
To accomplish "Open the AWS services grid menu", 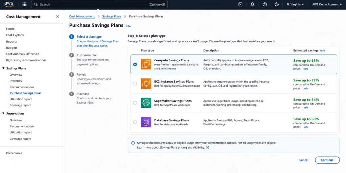I will tap(24, 4).
